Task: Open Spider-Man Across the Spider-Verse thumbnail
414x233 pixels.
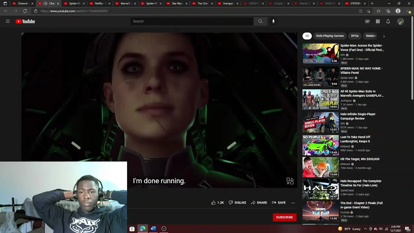Action: [321, 53]
